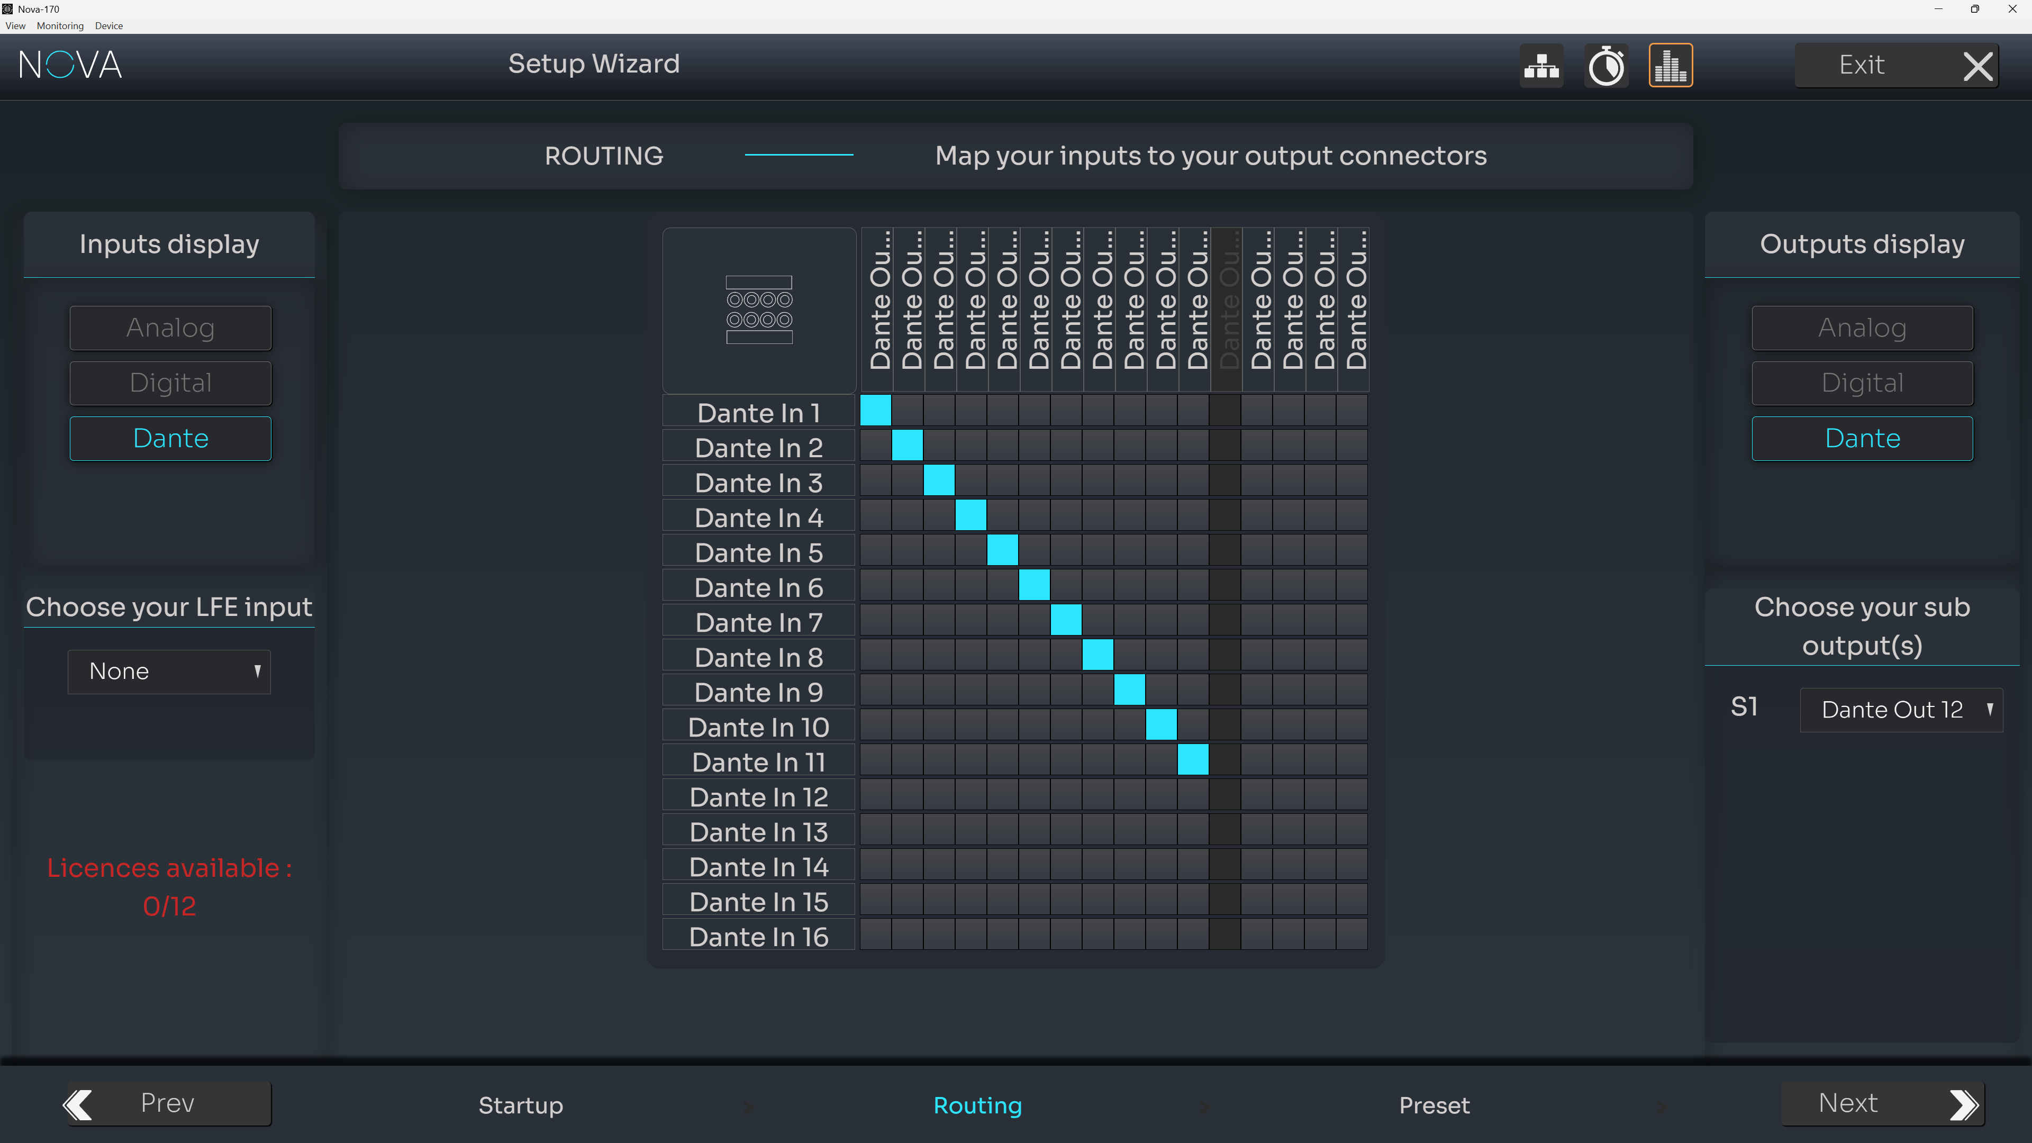The height and width of the screenshot is (1143, 2032).
Task: Route Dante In 16 to last output column
Action: (1352, 934)
